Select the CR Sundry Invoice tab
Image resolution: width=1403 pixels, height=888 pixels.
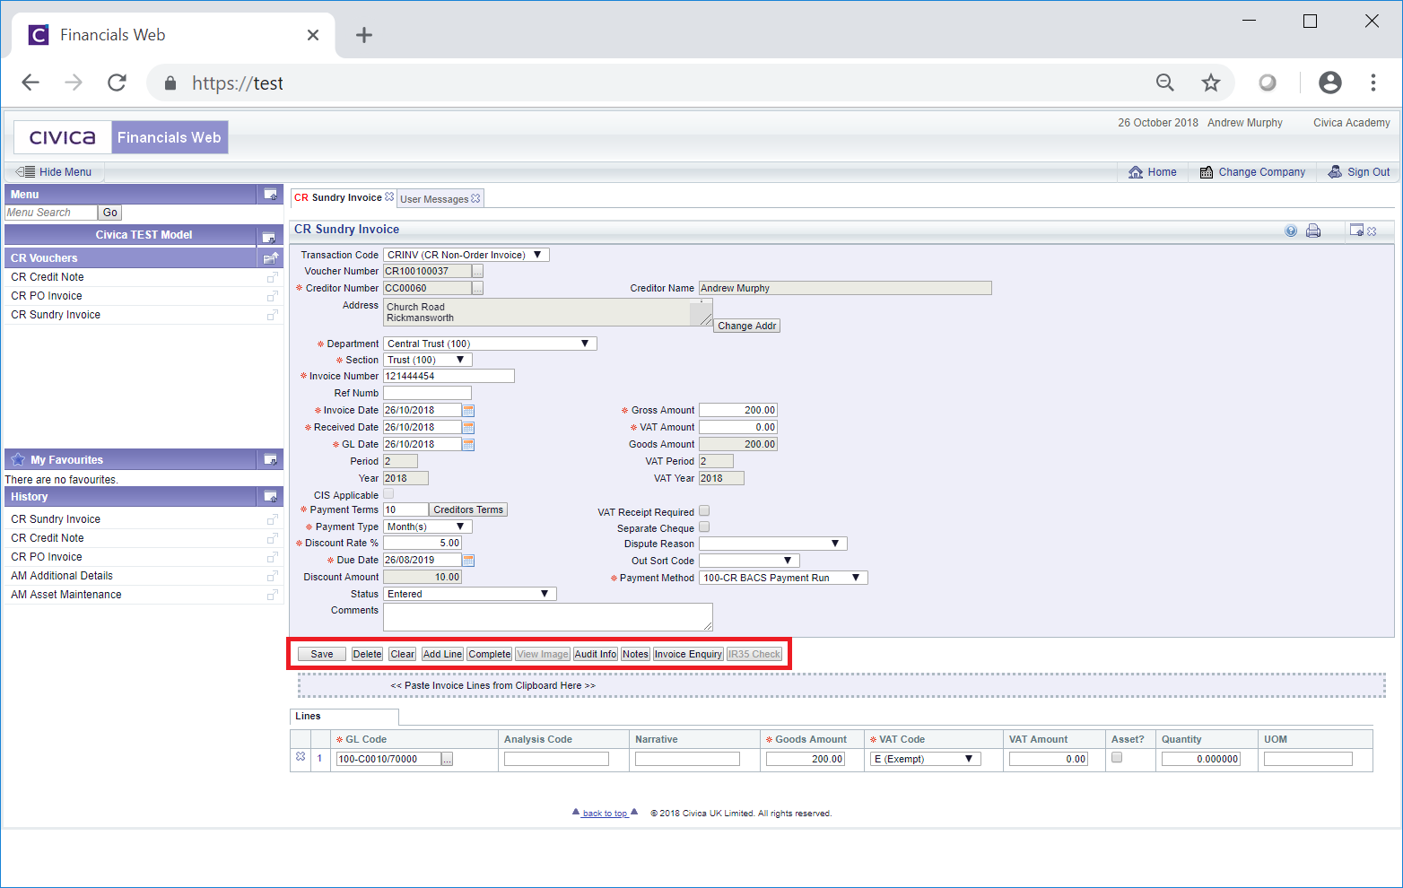pyautogui.click(x=338, y=197)
